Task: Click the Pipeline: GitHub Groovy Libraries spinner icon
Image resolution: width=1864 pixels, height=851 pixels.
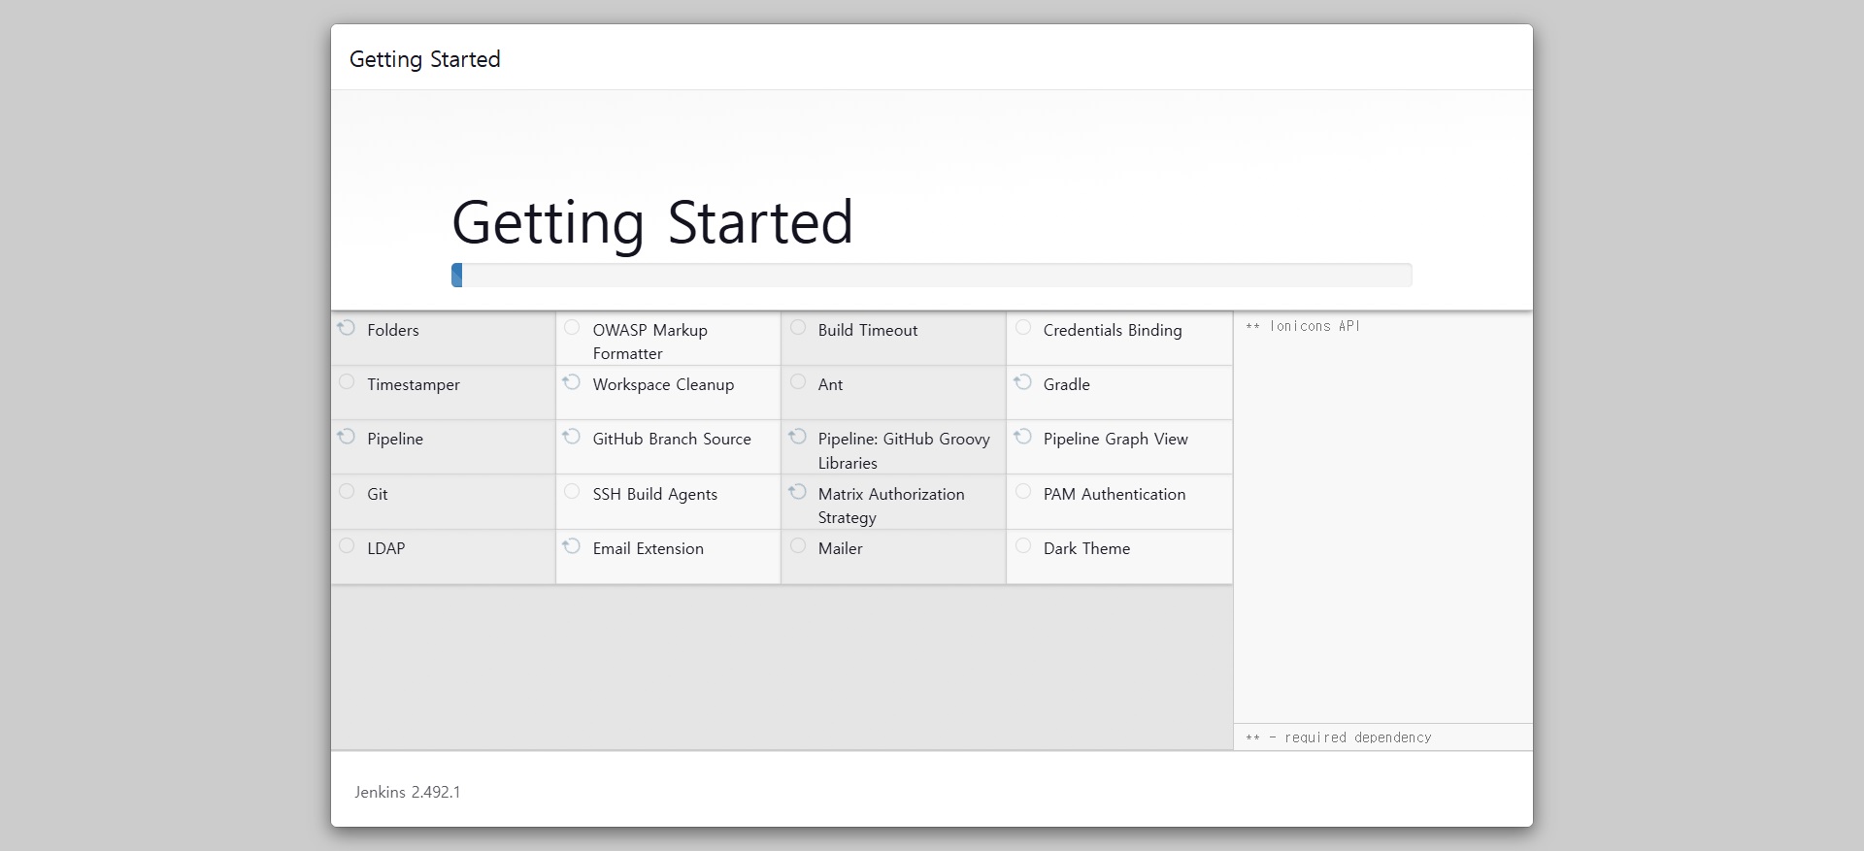Action: (797, 437)
